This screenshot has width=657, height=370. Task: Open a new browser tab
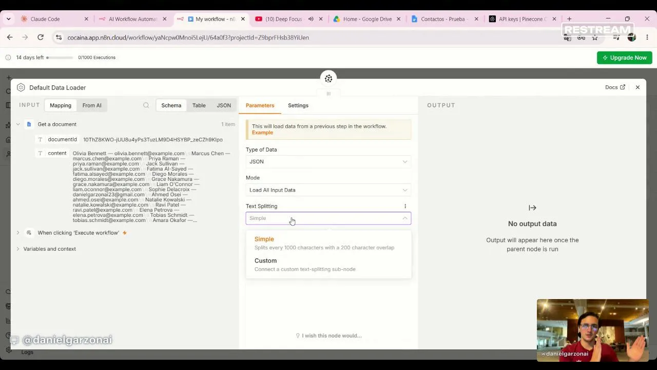569,19
